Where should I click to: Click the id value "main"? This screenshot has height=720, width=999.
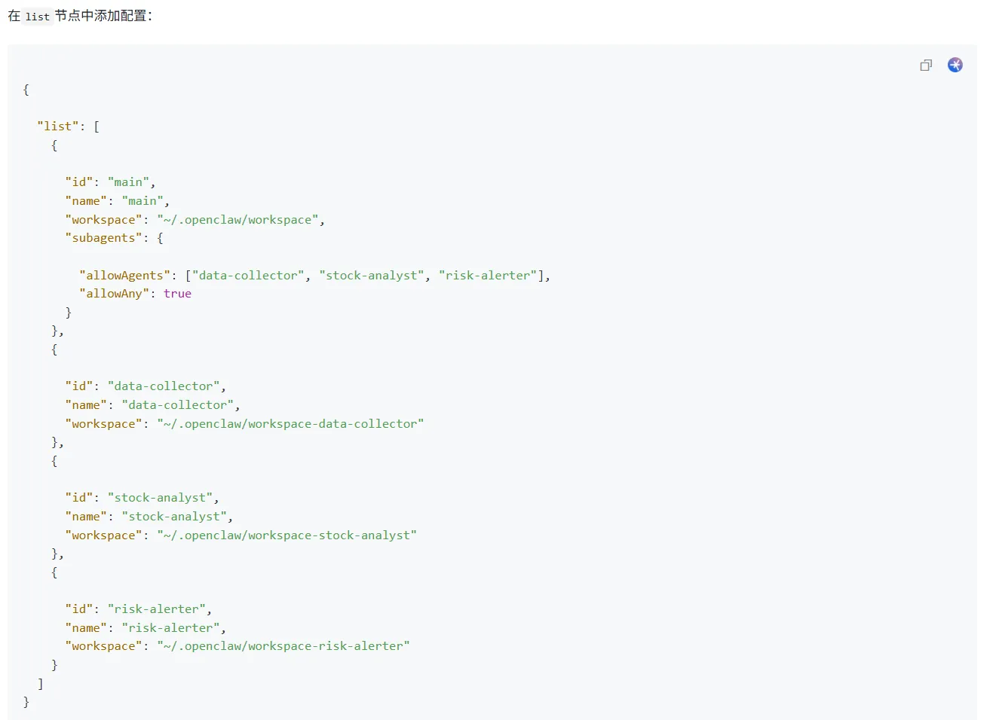point(129,182)
